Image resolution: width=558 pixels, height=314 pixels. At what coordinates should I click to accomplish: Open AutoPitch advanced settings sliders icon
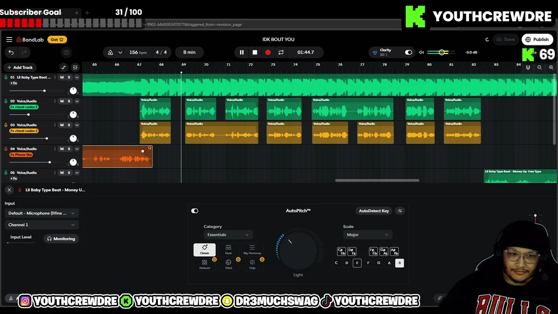tap(400, 211)
